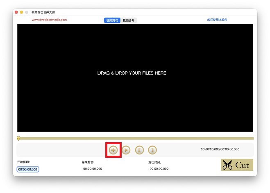
Task: Click the scissors Cut button
Action: [x=237, y=165]
